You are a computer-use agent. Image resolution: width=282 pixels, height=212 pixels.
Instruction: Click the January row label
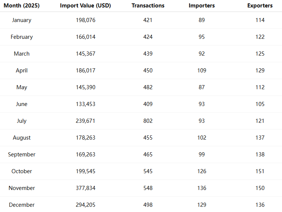(x=22, y=20)
